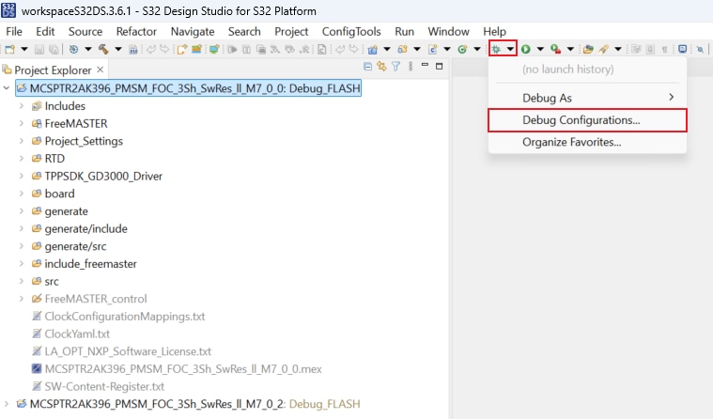Choose Organize Favorites... option
The height and width of the screenshot is (419, 713).
571,142
